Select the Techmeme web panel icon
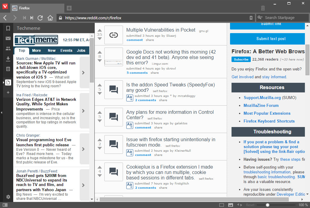310x208 pixels. tap(8, 82)
